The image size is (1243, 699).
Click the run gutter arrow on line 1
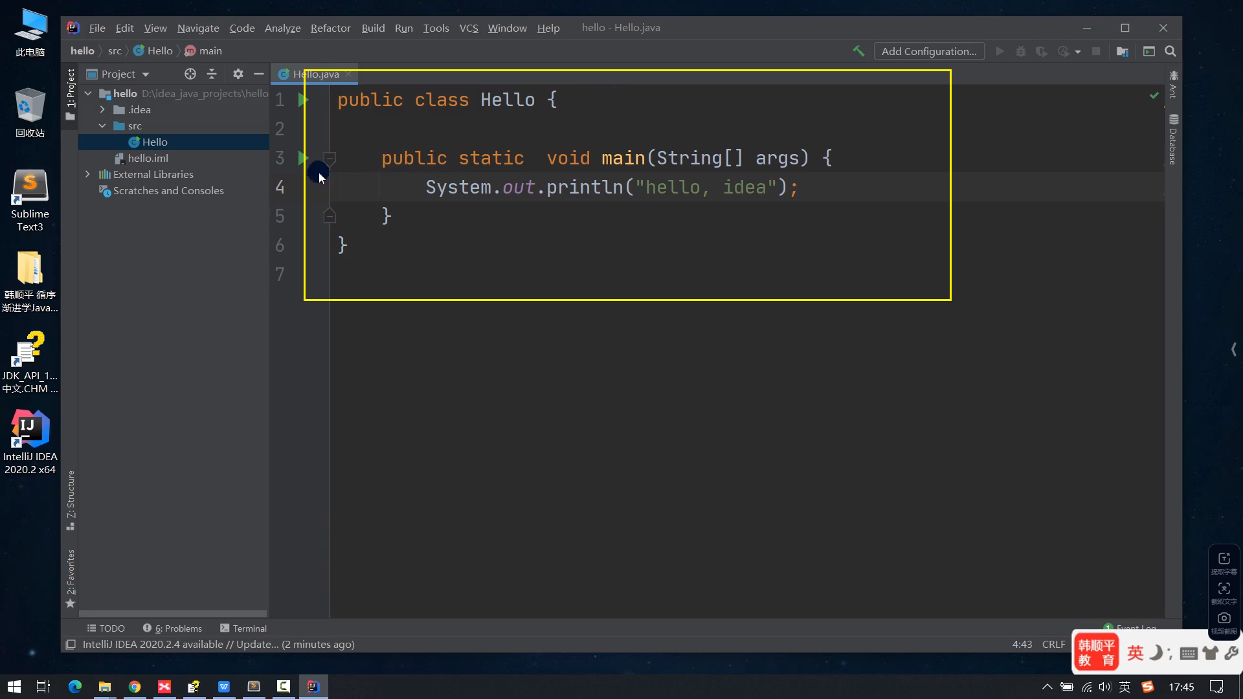tap(303, 100)
